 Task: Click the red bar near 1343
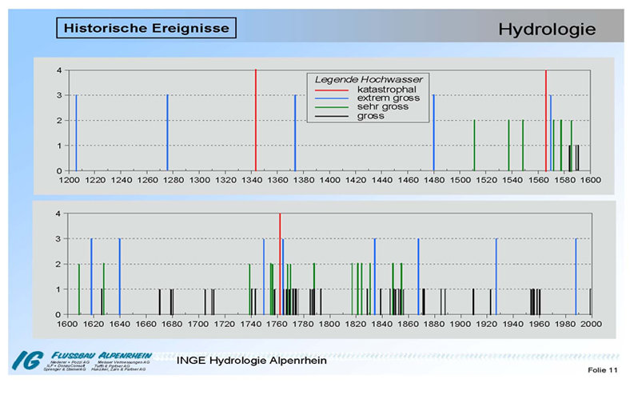(256, 120)
